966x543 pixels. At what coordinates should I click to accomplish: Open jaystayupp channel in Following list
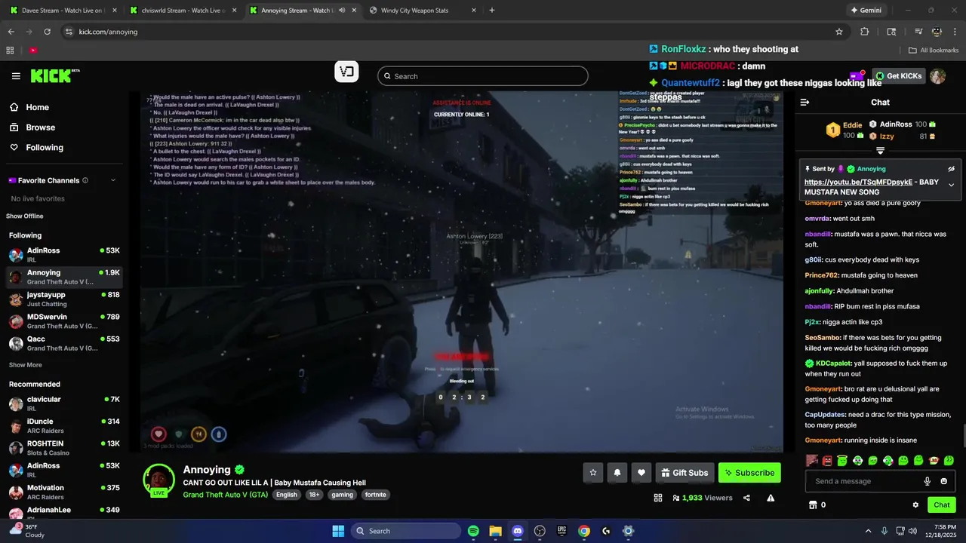click(64, 299)
